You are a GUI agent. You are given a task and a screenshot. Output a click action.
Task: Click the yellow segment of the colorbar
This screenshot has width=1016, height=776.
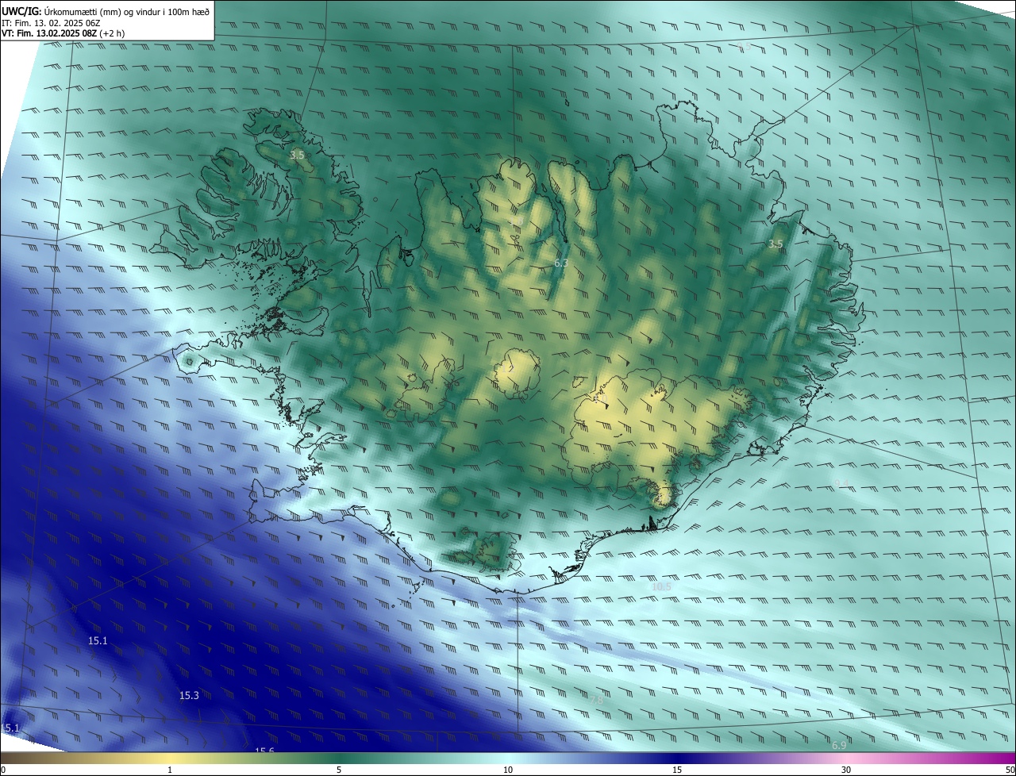(x=170, y=759)
